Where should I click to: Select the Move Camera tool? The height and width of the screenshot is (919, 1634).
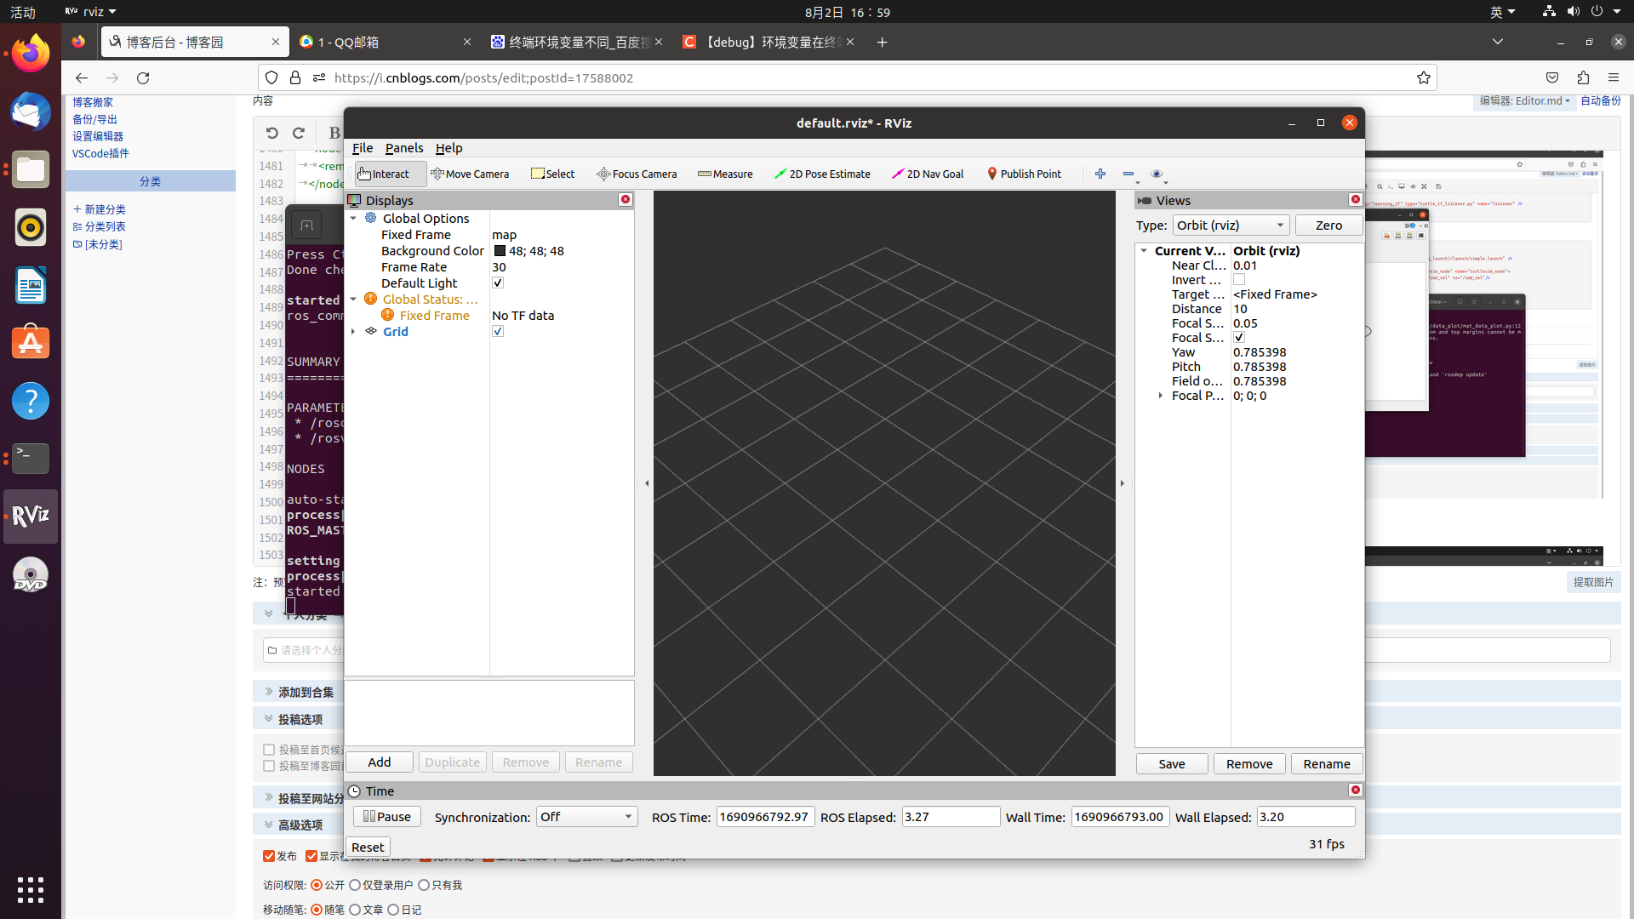tap(470, 174)
